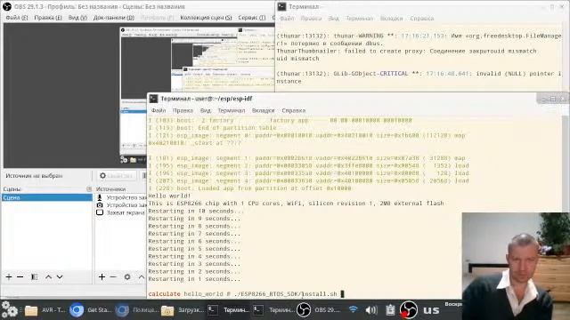Click the install.sh command prompt line
Image resolution: width=570 pixels, height=320 pixels.
coord(246,294)
